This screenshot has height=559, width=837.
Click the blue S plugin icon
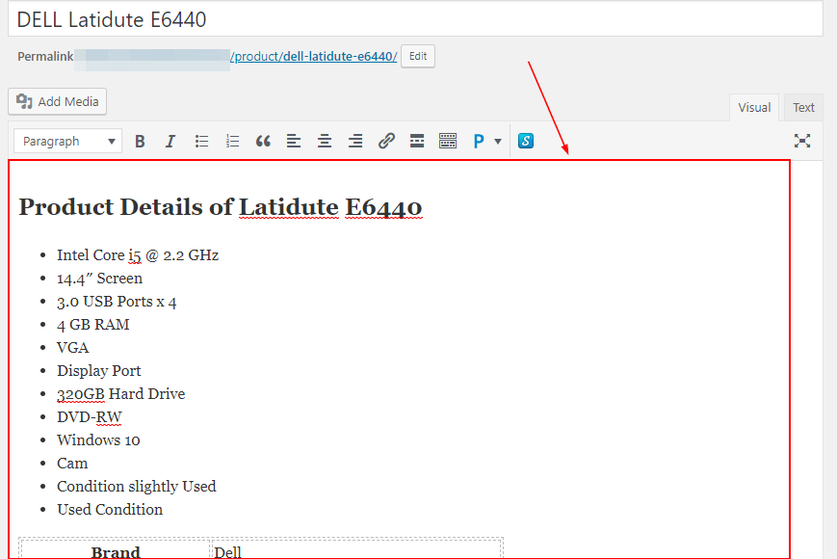(x=526, y=141)
